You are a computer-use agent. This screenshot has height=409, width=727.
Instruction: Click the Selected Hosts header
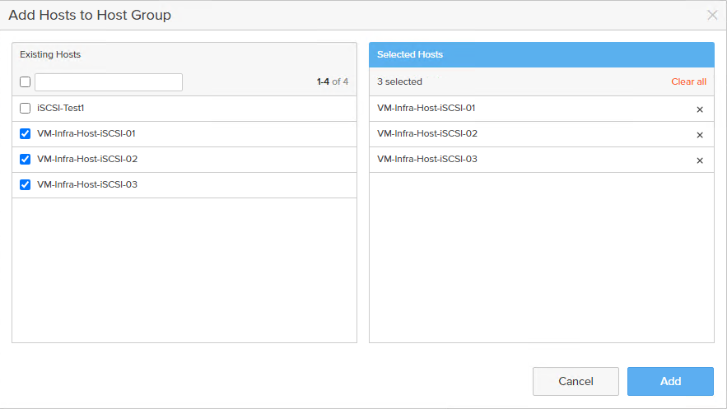click(x=542, y=54)
